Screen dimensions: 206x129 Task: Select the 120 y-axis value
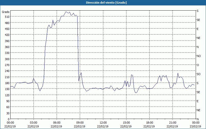click(x=7, y=95)
